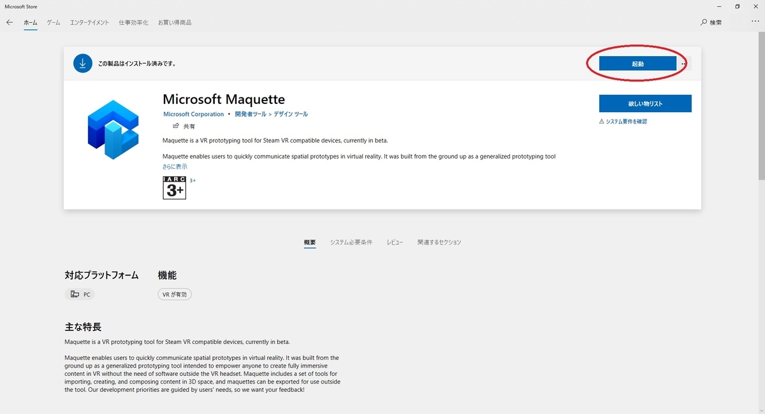Expand description with さらに表示
The height and width of the screenshot is (414, 765).
(175, 166)
